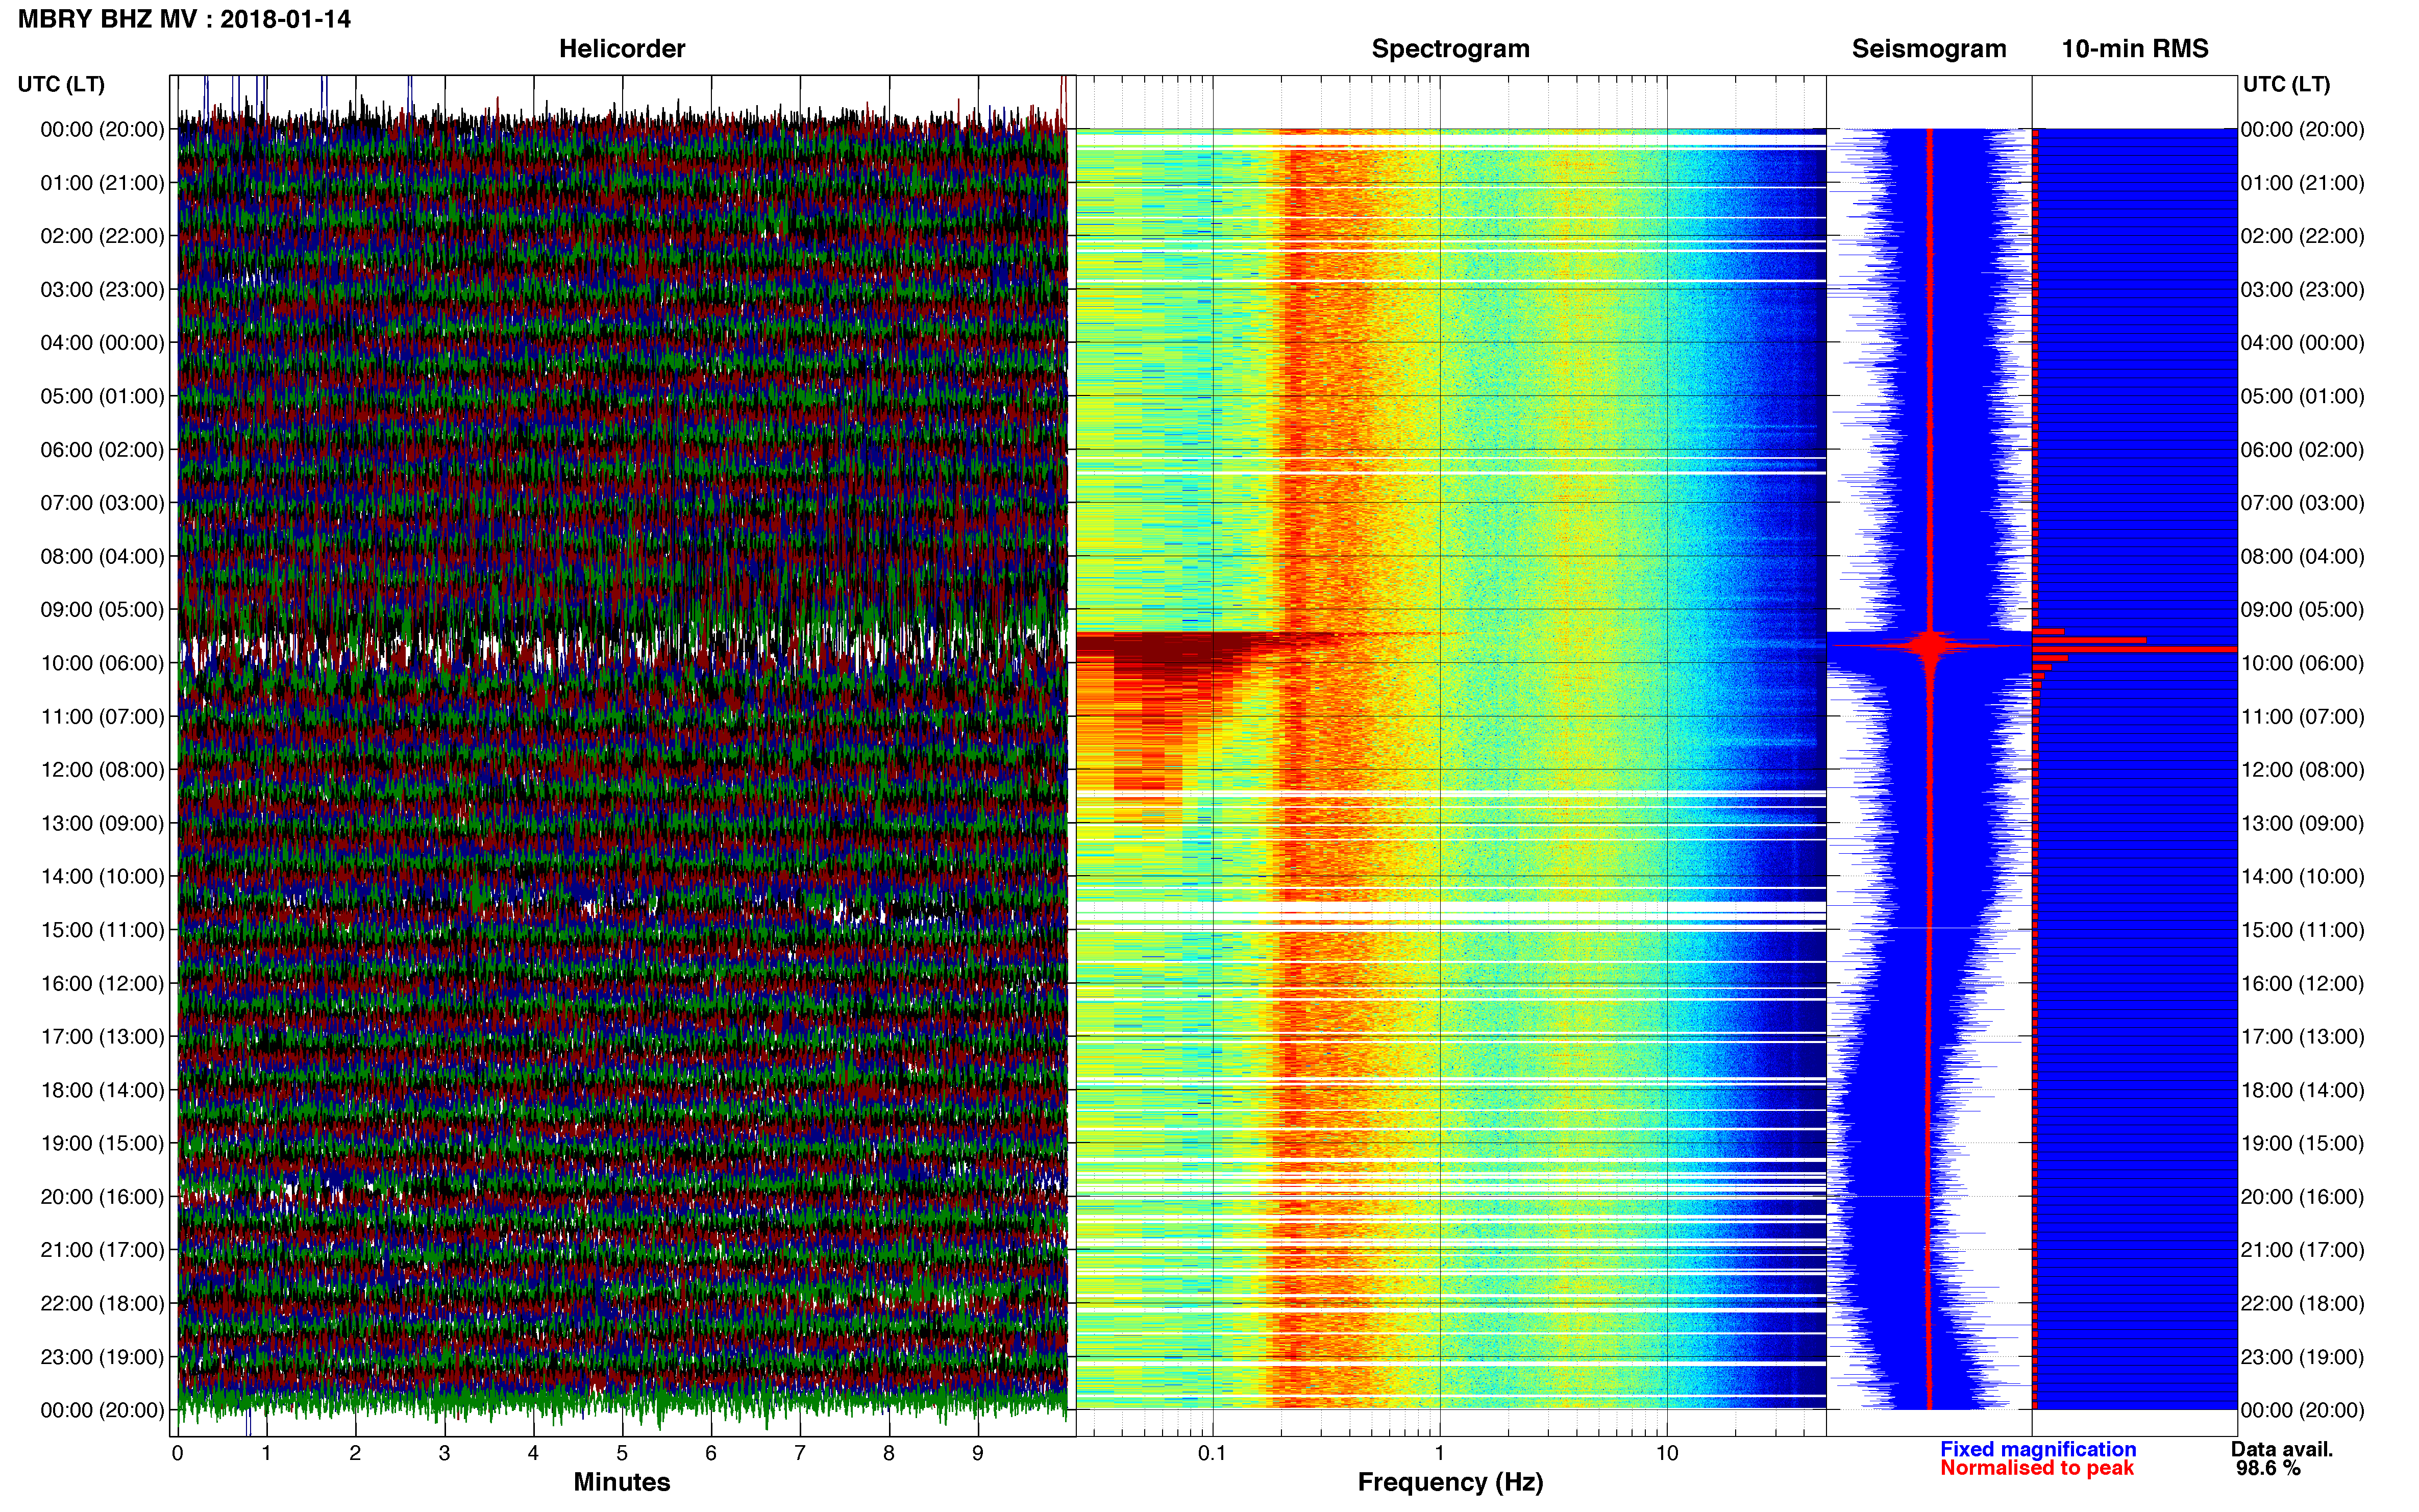2419x1512 pixels.
Task: Click left time label '17:00 (13:00)'
Action: tap(102, 1037)
